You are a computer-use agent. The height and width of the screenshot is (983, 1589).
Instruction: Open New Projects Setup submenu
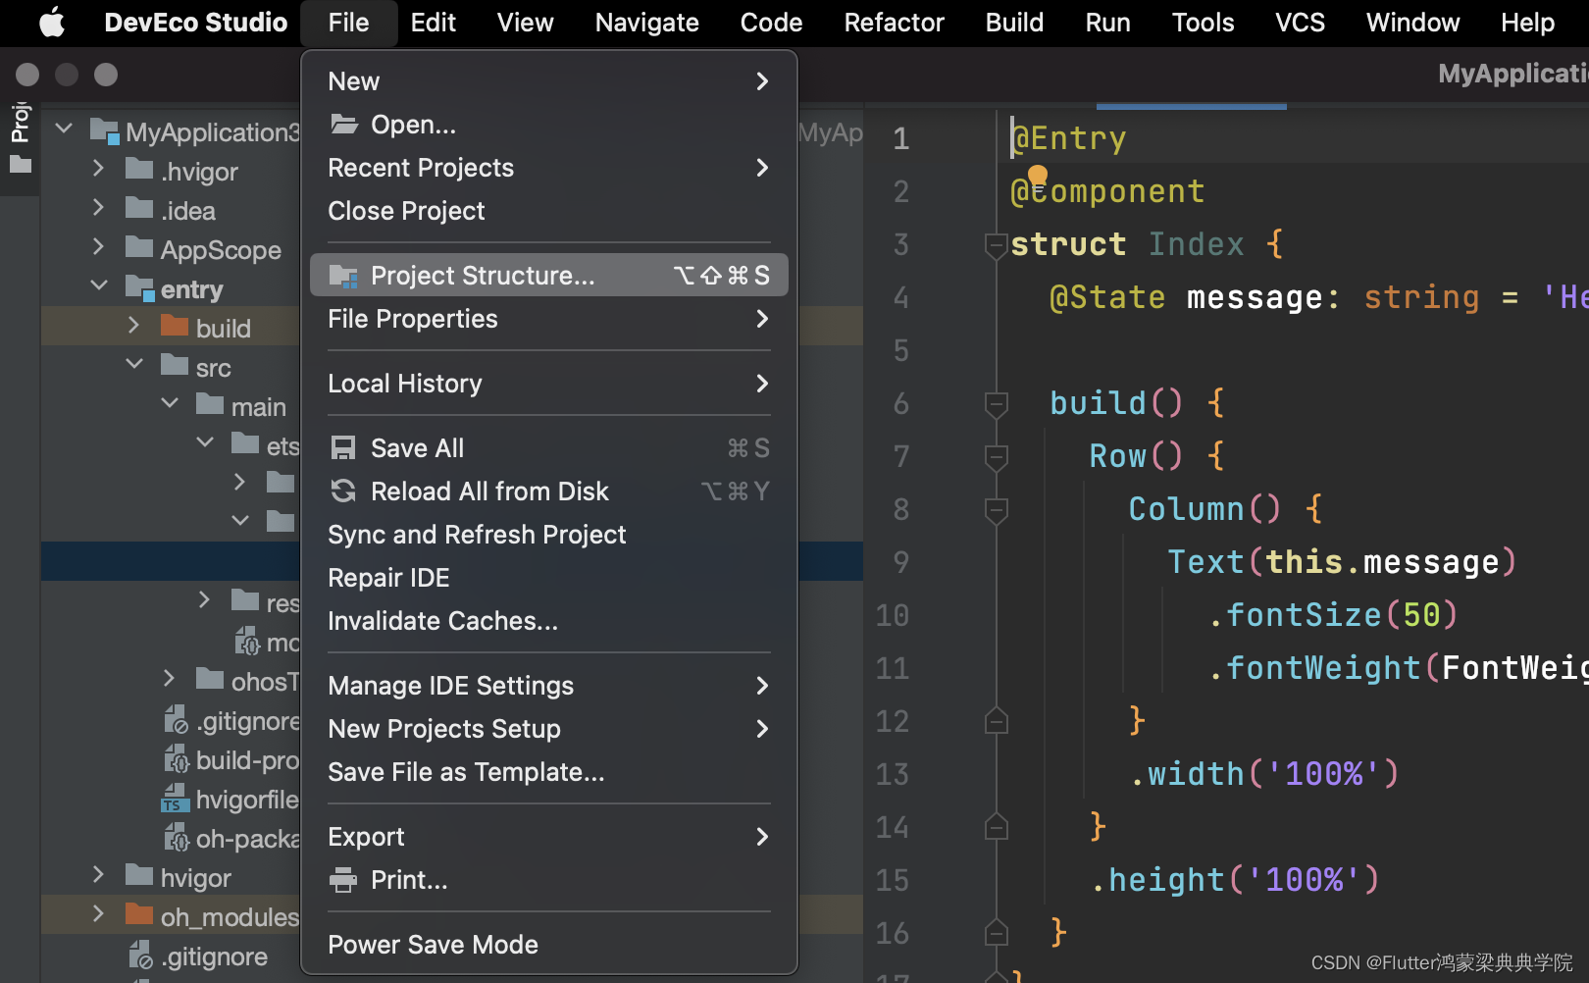point(549,729)
